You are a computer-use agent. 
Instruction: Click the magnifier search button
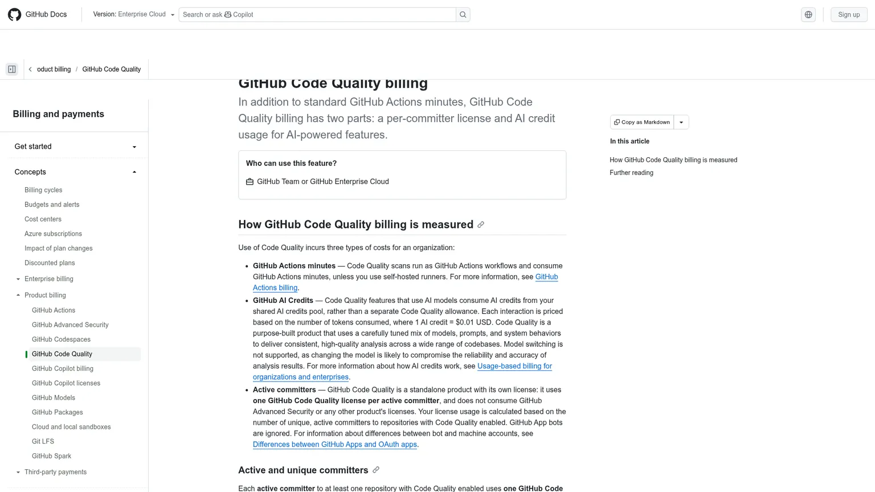(463, 15)
